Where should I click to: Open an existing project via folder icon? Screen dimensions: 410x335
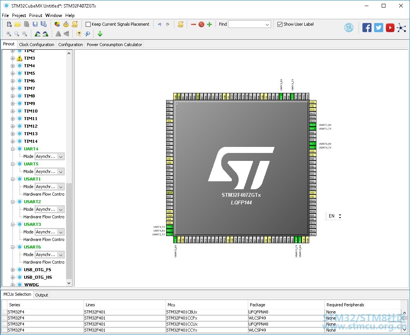18,24
